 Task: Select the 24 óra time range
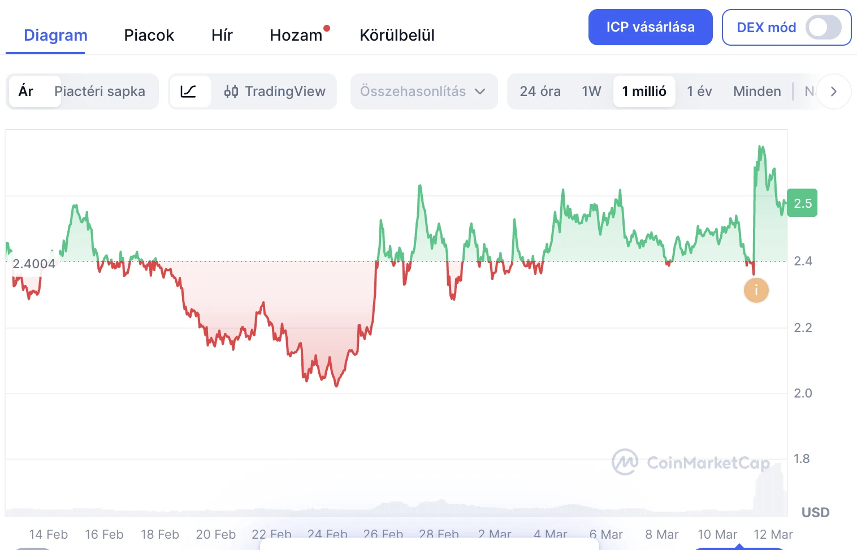point(540,91)
